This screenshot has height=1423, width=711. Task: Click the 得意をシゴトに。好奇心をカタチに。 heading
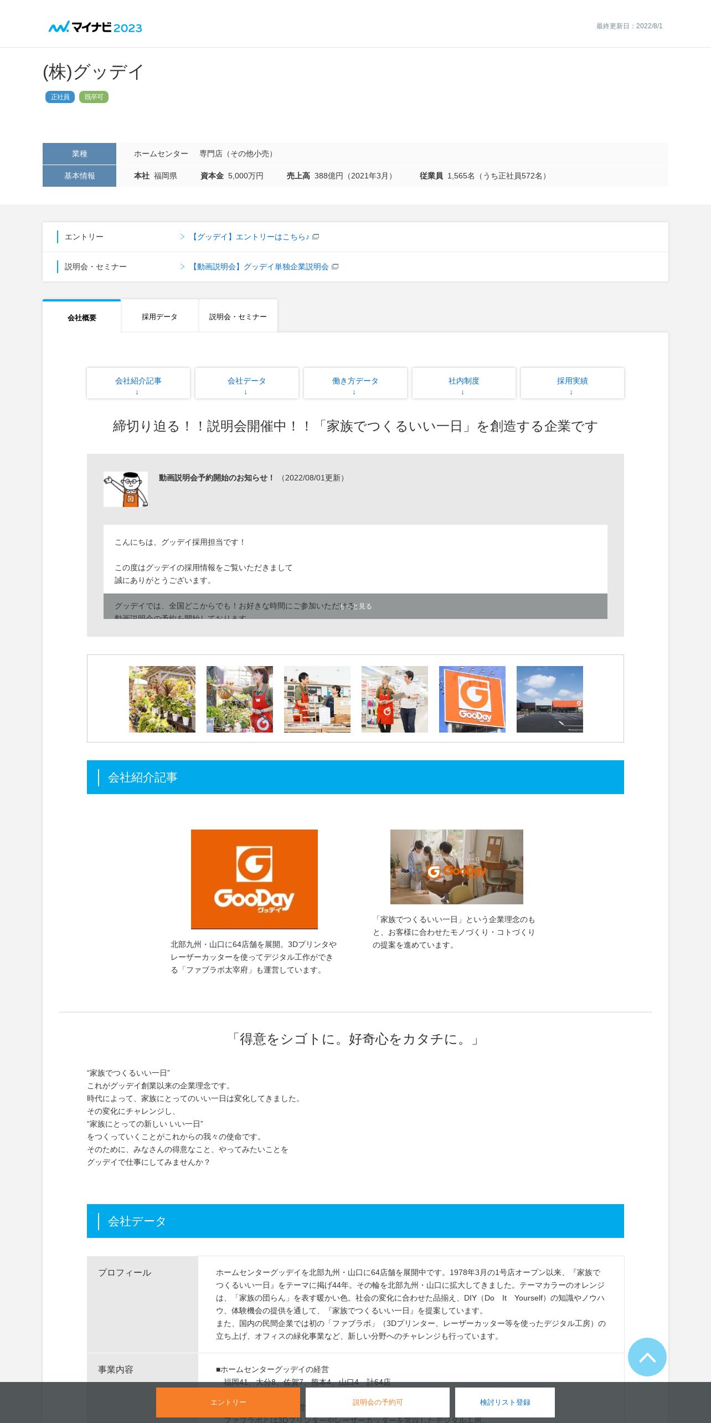tap(355, 1039)
